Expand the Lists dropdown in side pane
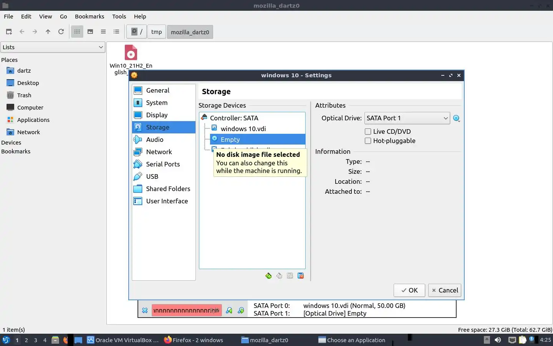 pyautogui.click(x=53, y=47)
